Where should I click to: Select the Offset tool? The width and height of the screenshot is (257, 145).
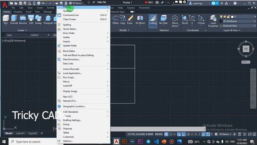(x=115, y=20)
